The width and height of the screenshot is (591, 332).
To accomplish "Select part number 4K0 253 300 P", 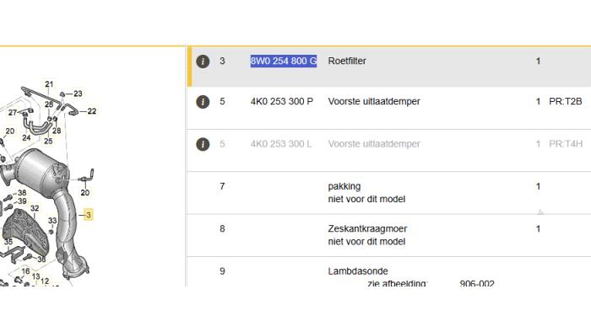I will click(281, 101).
